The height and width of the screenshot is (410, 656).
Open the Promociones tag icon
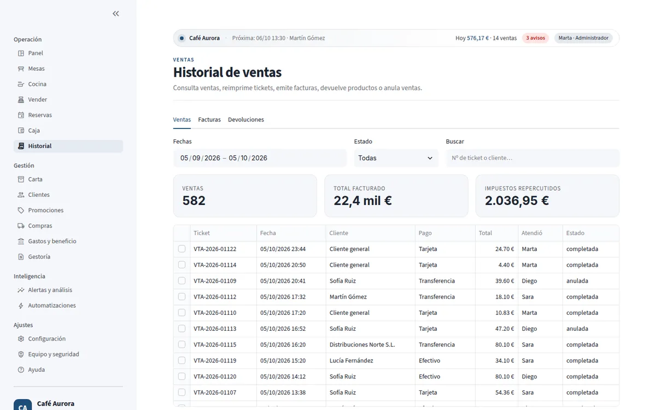(x=21, y=210)
